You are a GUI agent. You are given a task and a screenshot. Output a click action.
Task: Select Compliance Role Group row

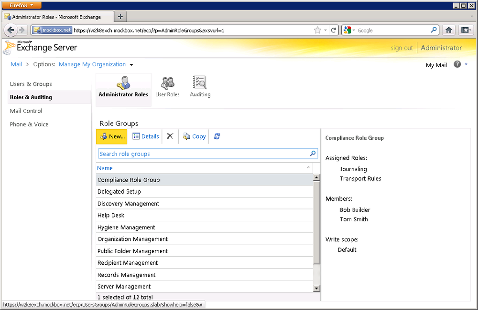pyautogui.click(x=205, y=180)
